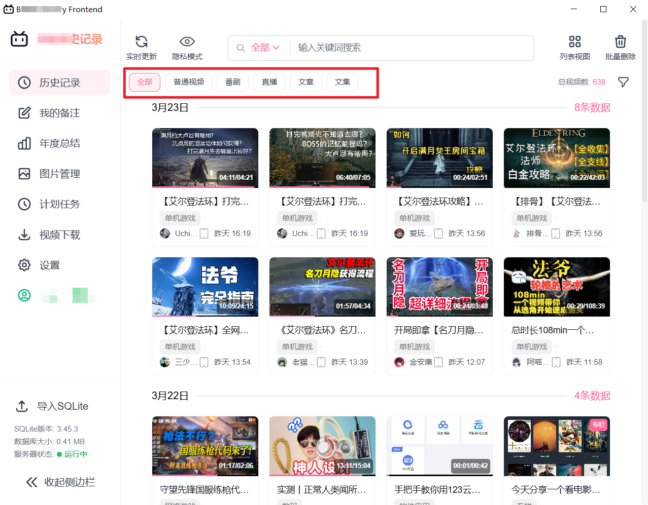Open video title 【艾尔登法环攻略】
This screenshot has height=505, width=648.
[x=439, y=202]
